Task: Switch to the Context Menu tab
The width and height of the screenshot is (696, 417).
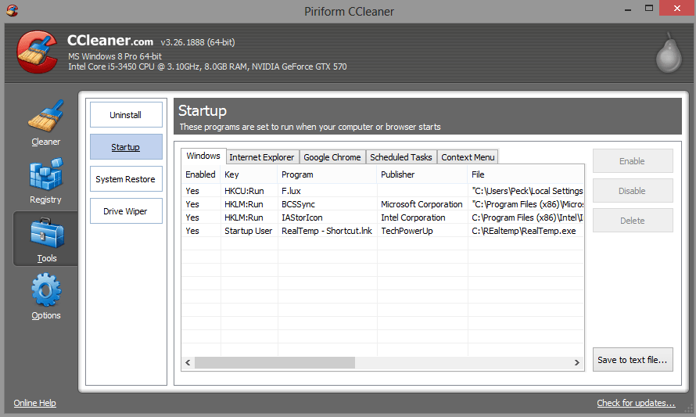Action: 467,157
